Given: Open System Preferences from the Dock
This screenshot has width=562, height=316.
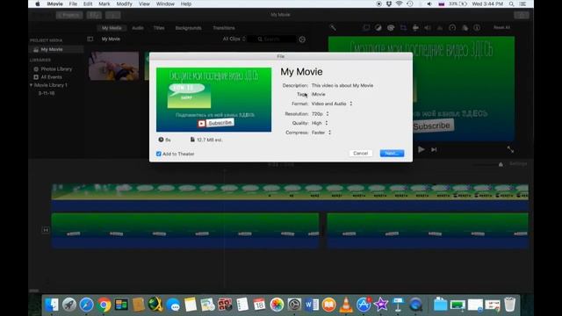Looking at the screenshot, I should pos(294,305).
